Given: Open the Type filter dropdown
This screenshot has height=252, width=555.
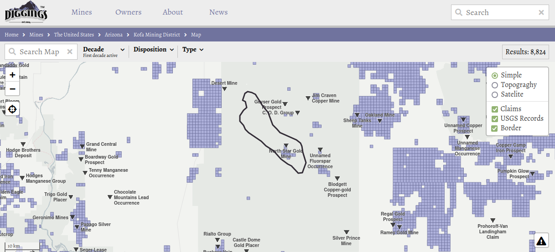Looking at the screenshot, I should pyautogui.click(x=193, y=50).
